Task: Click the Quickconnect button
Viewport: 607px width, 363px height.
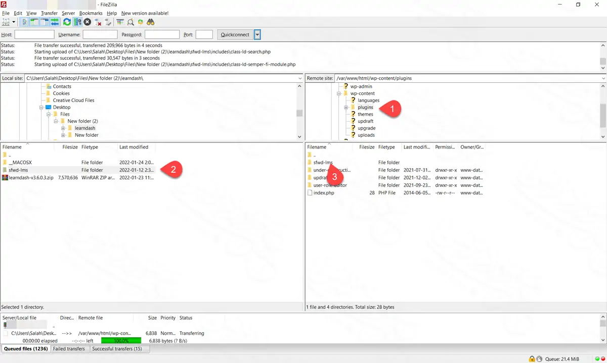Action: coord(235,35)
